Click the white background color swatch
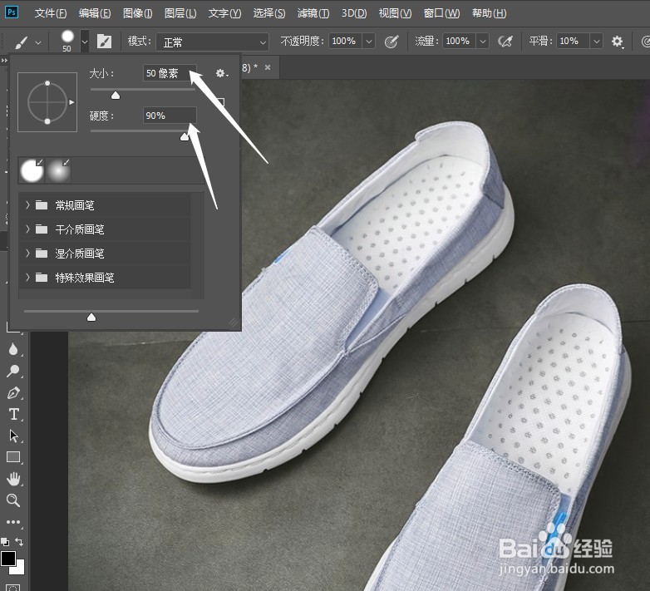 tap(18, 568)
